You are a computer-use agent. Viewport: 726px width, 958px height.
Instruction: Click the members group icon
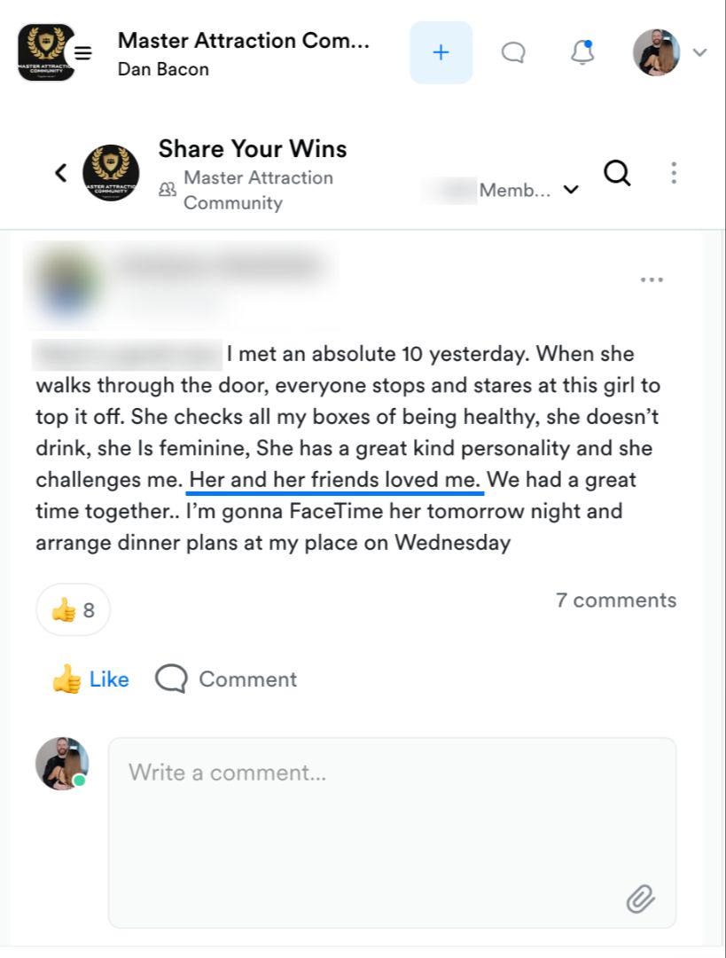tap(167, 190)
